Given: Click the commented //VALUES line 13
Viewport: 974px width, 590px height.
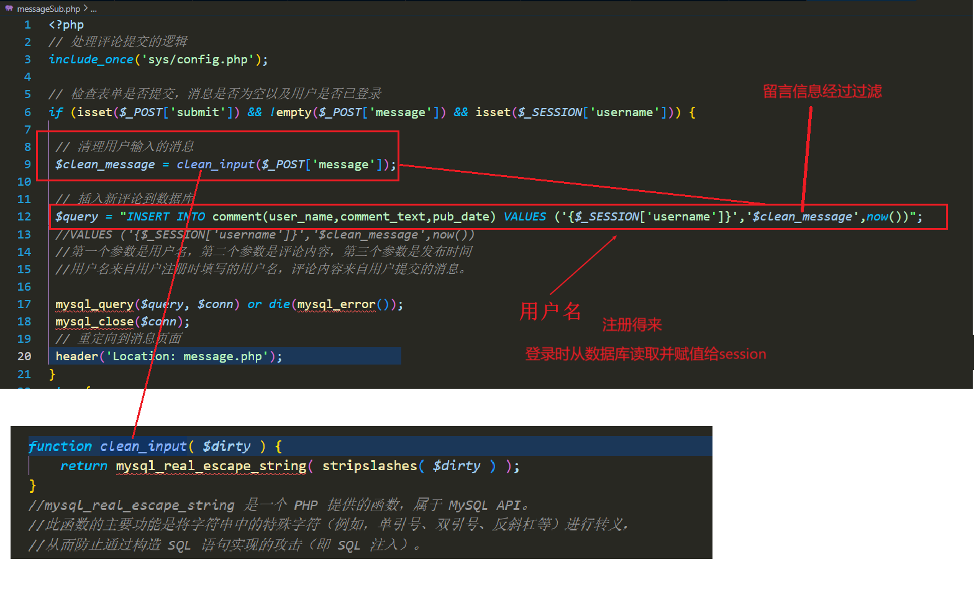Looking at the screenshot, I should click(x=265, y=235).
